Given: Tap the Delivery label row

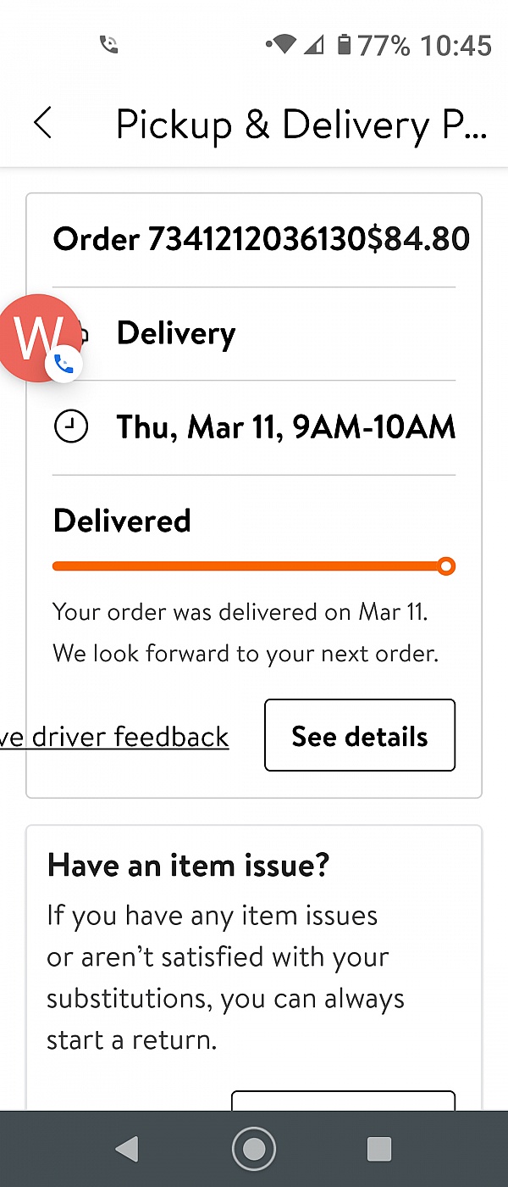Looking at the screenshot, I should click(x=176, y=334).
